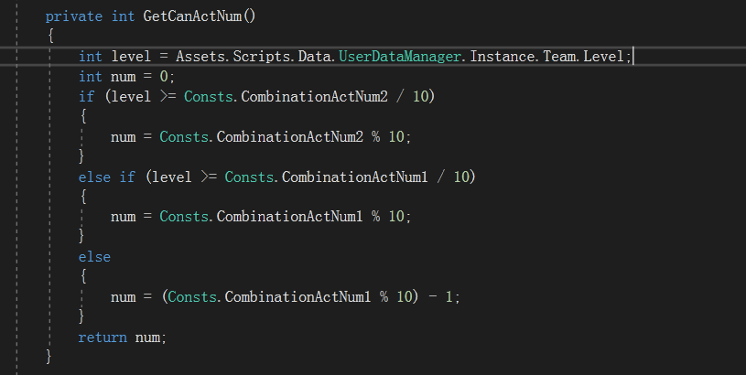This screenshot has height=375, width=746.
Task: Click 'Consts' in the first if condition
Action: click(209, 96)
